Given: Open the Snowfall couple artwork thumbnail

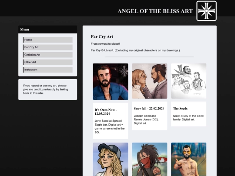Looking at the screenshot, I should point(150,81).
